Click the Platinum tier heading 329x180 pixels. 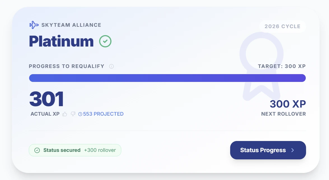pos(61,41)
